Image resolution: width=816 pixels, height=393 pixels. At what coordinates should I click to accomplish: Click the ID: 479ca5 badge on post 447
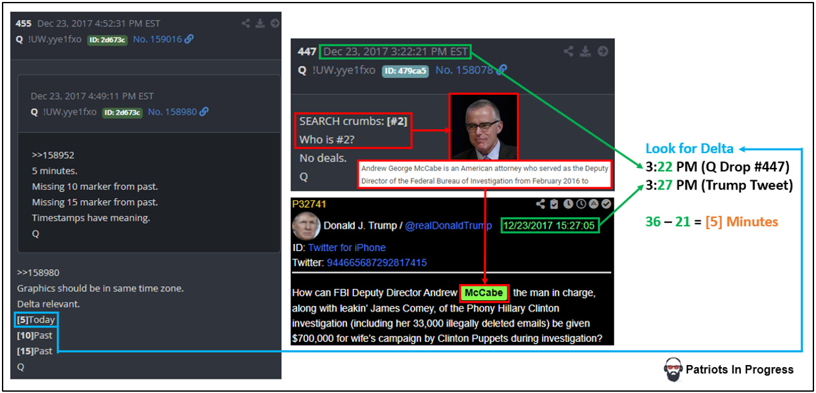(405, 71)
